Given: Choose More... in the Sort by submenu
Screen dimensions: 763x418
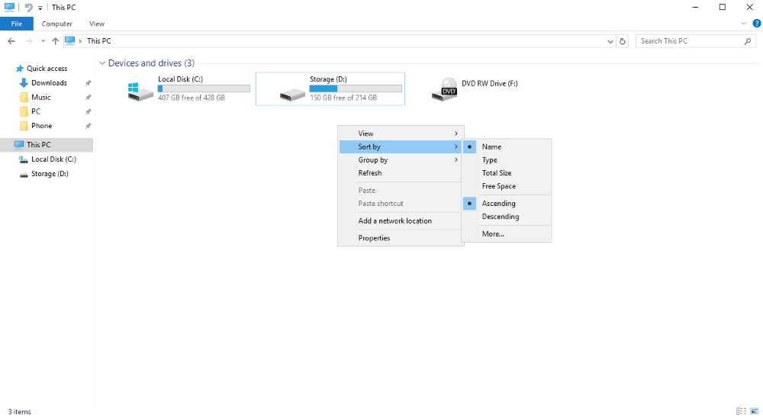Looking at the screenshot, I should (x=507, y=234).
